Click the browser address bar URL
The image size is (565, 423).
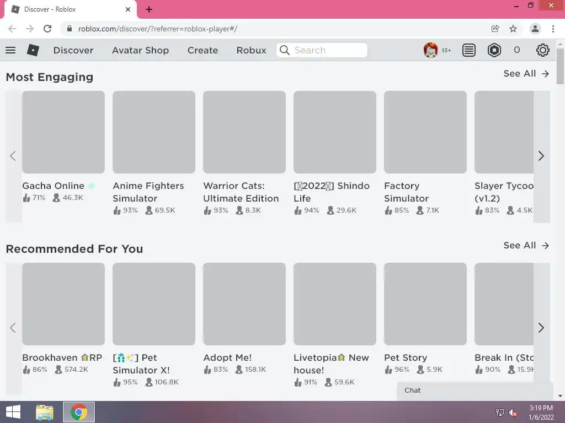pos(158,29)
